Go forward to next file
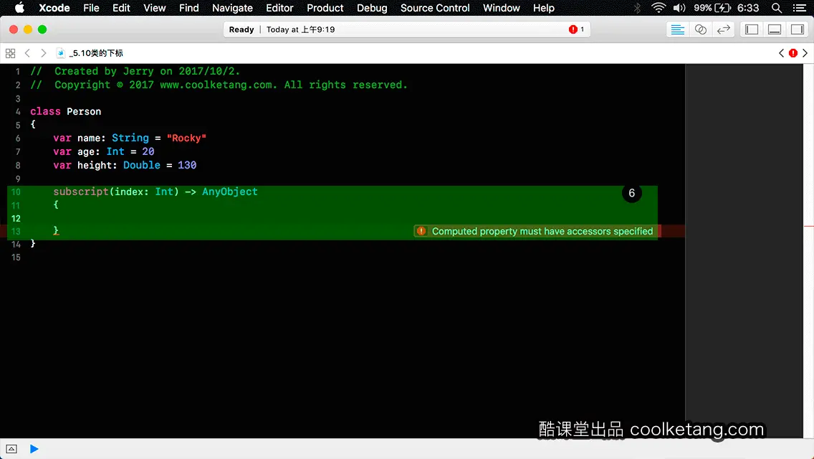814x459 pixels. pyautogui.click(x=44, y=53)
